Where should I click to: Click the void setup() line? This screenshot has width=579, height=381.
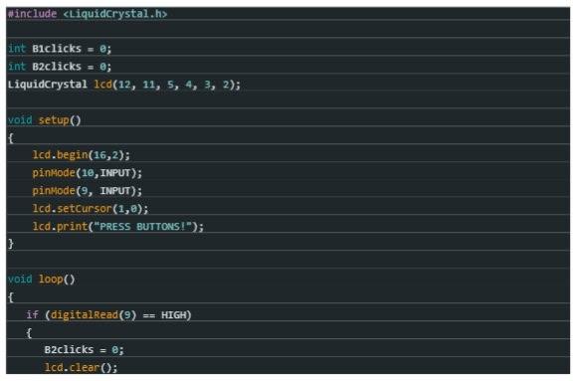[45, 120]
